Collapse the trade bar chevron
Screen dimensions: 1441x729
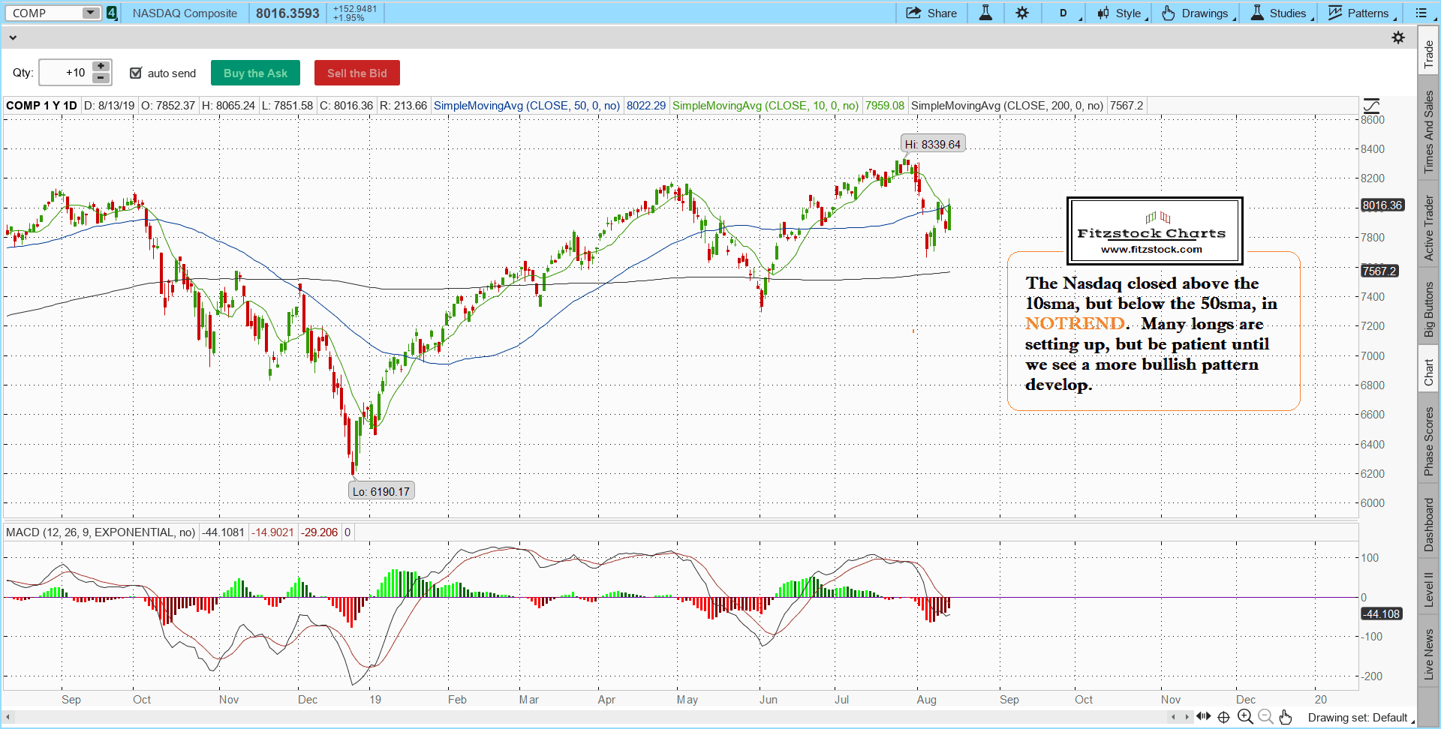click(13, 37)
